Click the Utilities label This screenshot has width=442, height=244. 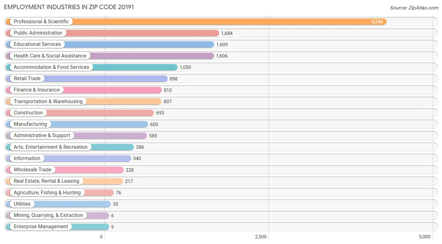22,204
